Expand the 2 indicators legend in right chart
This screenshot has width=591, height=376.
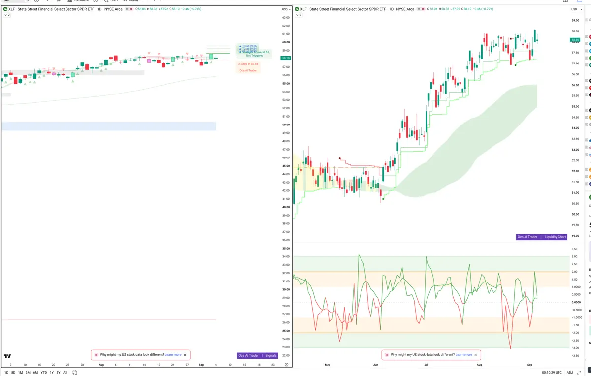coord(298,15)
